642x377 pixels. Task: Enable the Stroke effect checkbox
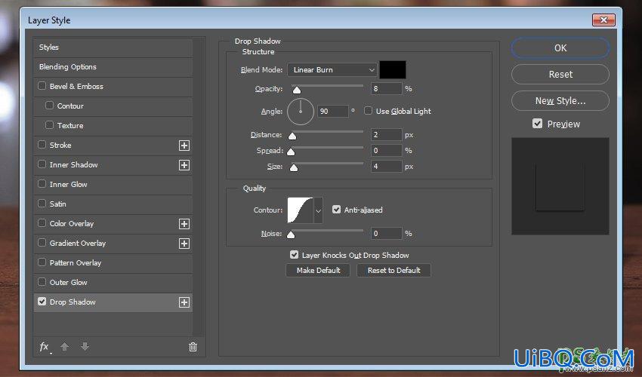42,145
